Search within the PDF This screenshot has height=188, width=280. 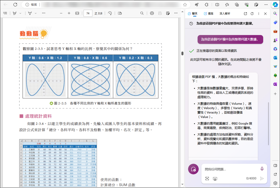[x=142, y=13]
